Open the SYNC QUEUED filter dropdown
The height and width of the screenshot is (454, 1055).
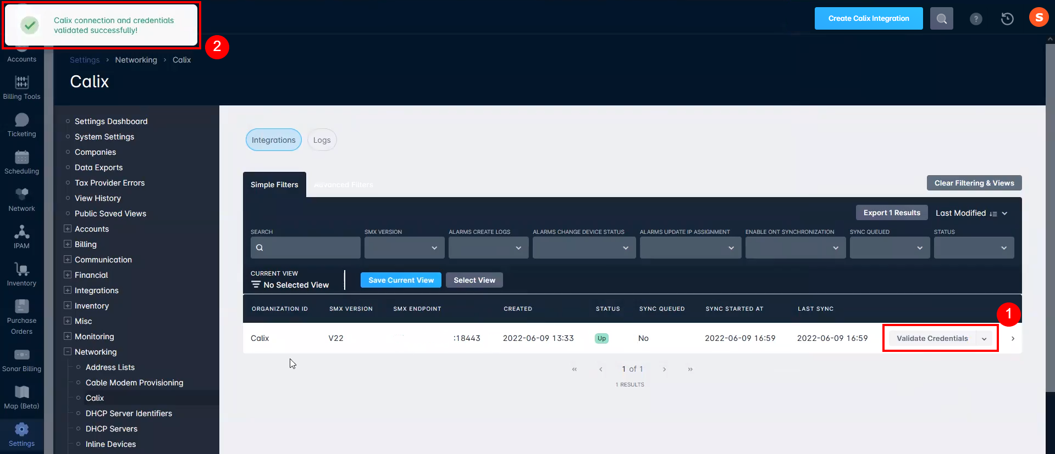click(890, 248)
